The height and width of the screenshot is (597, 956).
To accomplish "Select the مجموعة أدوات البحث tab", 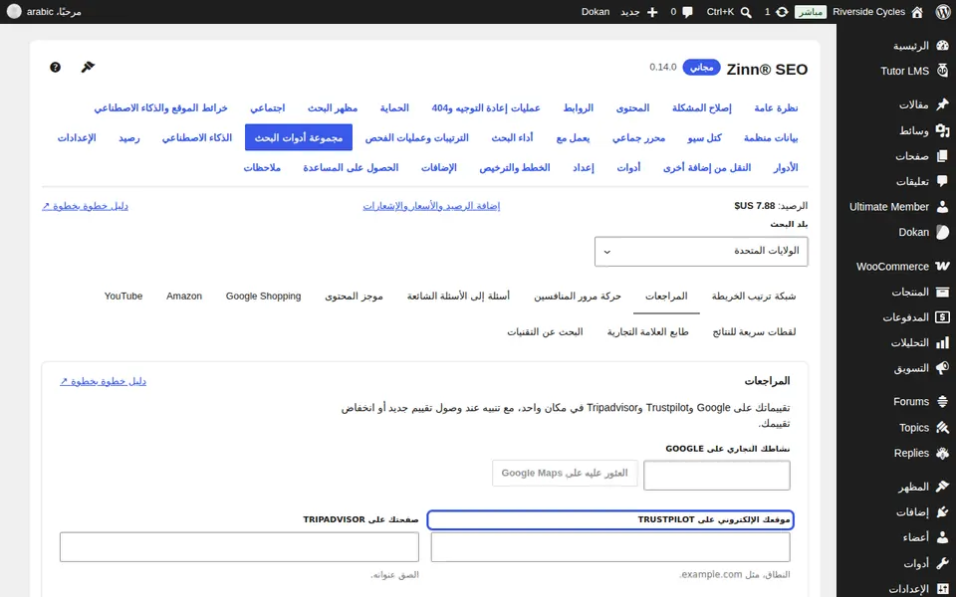I will [x=299, y=137].
